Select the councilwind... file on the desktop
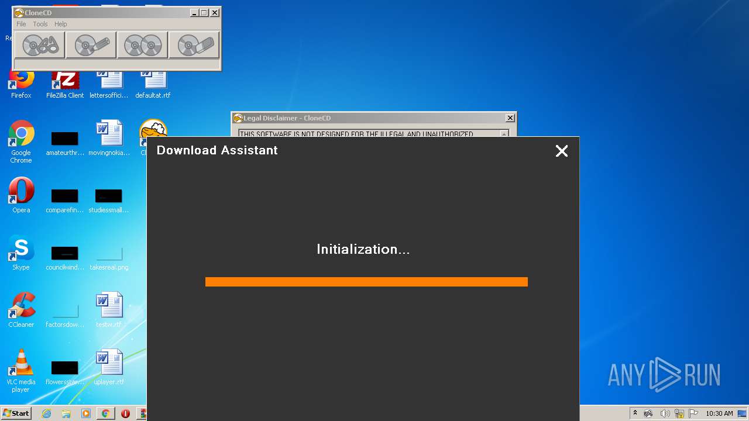 coord(65,257)
